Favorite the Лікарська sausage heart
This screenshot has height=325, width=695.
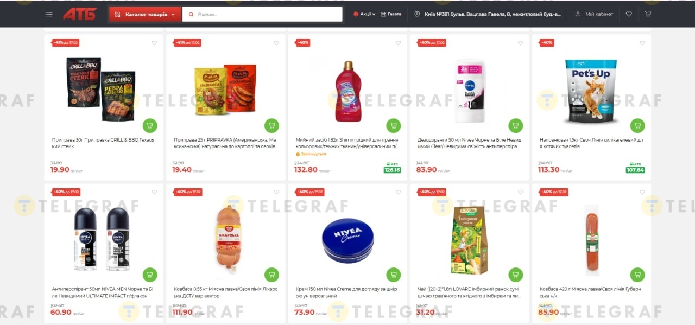pos(276,192)
